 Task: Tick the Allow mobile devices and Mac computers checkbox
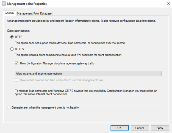16,80
